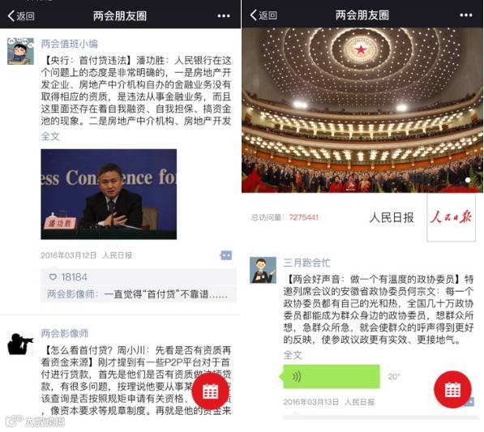The height and width of the screenshot is (432, 484).
Task: Expand 全文 under the 两会好声音 post
Action: [293, 355]
